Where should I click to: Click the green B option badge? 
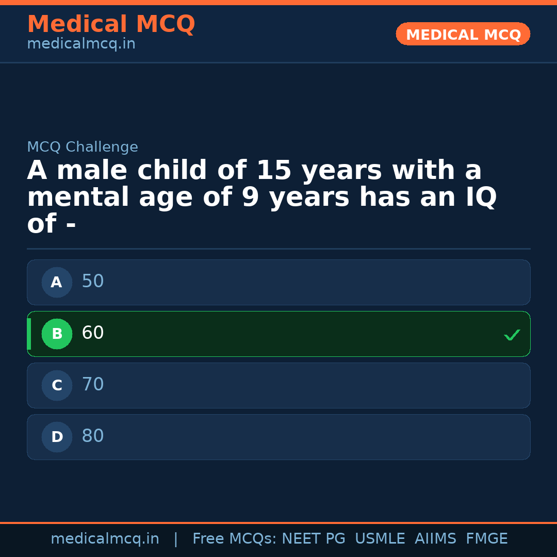[57, 334]
